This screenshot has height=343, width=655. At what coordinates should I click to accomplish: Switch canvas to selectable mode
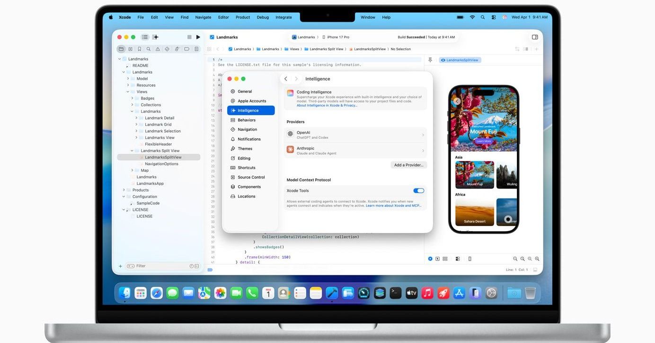(437, 259)
